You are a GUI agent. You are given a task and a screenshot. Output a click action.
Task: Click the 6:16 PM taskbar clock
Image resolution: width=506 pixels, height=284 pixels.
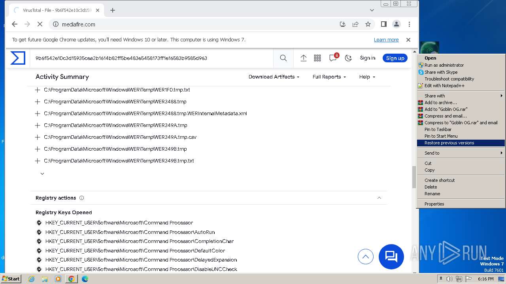tap(485, 279)
